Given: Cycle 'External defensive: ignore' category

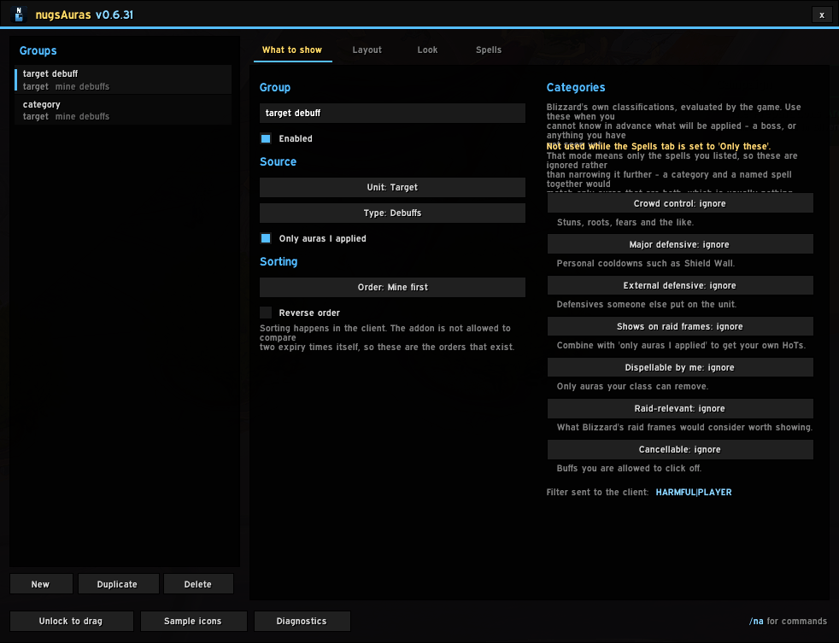Looking at the screenshot, I should coord(680,286).
